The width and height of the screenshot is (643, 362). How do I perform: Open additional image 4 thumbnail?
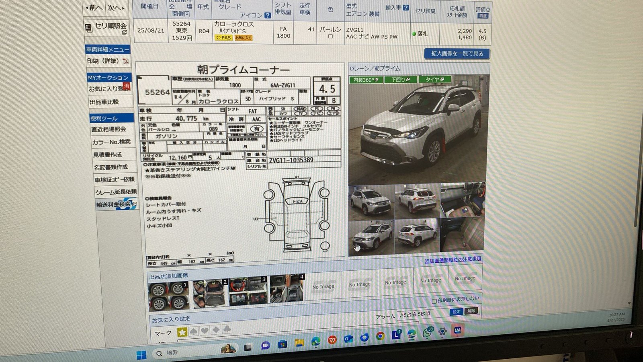click(287, 288)
